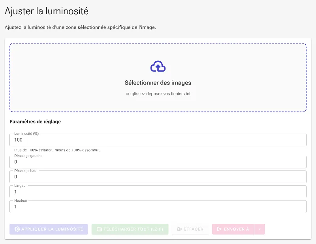Click the 'ou glissez-déposez vos fichiers ici' text
This screenshot has height=244, width=316.
tap(158, 94)
